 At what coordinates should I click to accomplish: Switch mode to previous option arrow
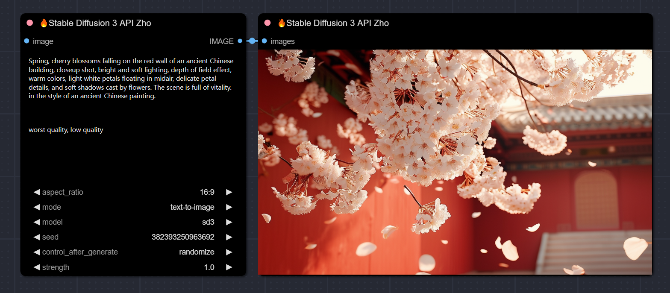[36, 207]
